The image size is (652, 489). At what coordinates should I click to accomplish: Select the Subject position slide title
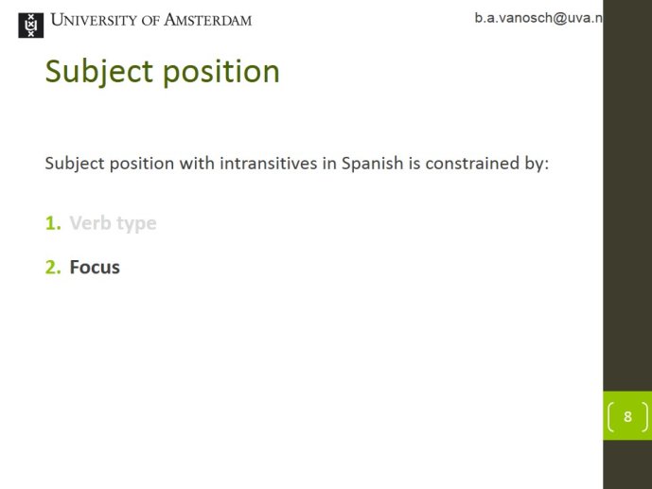(x=162, y=72)
